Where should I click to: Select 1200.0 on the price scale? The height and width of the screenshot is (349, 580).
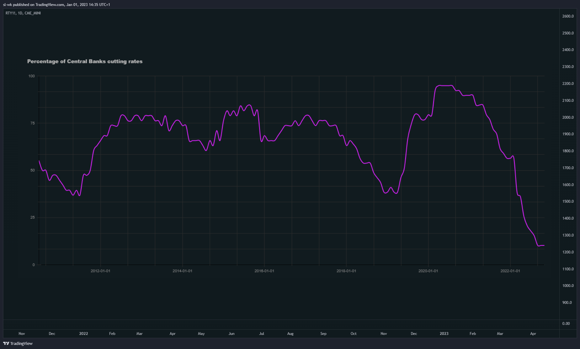(x=568, y=252)
